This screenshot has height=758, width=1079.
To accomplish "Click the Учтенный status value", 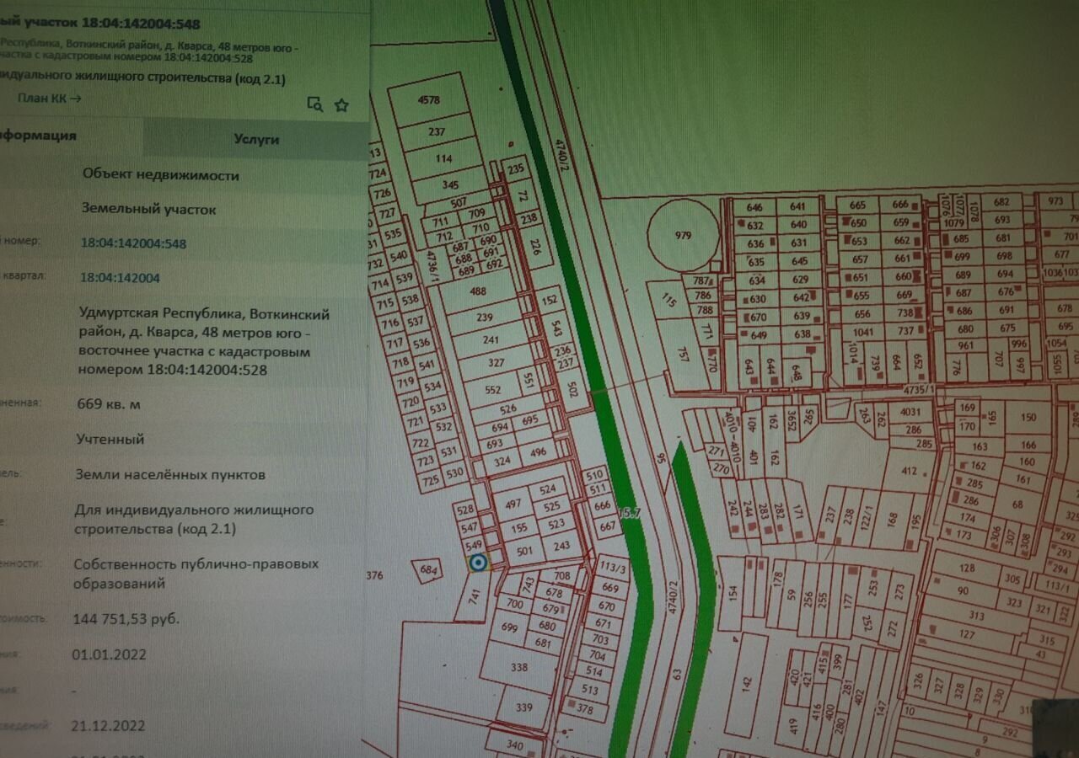I will (x=110, y=439).
